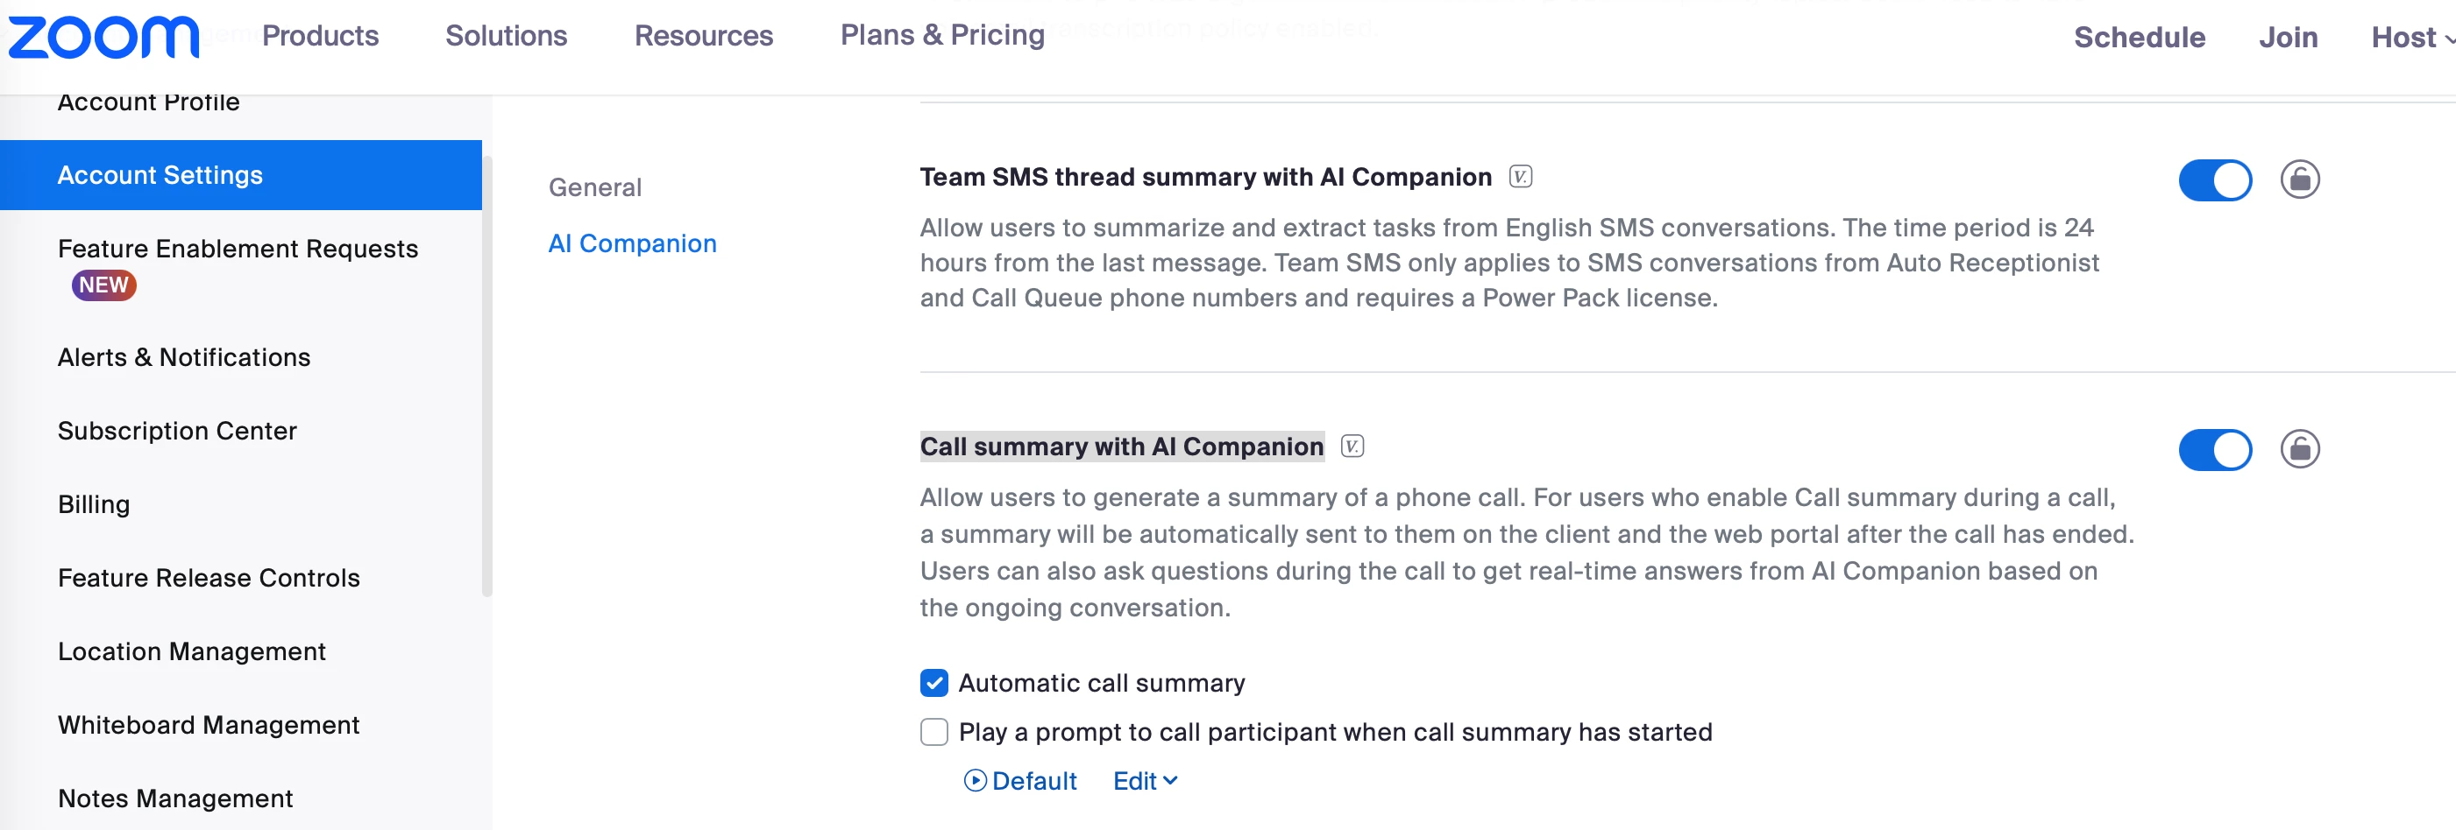The height and width of the screenshot is (830, 2456).
Task: Go to Plans & Pricing
Action: (x=941, y=35)
